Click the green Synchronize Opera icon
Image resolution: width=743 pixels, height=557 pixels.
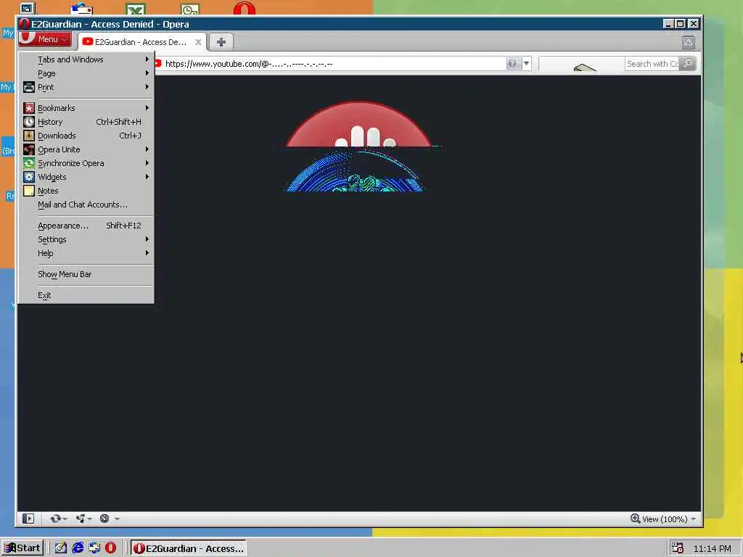tap(29, 163)
